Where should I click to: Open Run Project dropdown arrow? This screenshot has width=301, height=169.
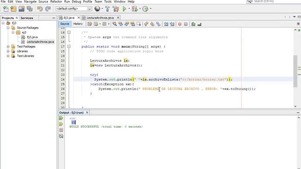tap(129, 8)
